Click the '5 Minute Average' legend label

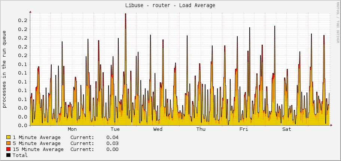pos(37,143)
